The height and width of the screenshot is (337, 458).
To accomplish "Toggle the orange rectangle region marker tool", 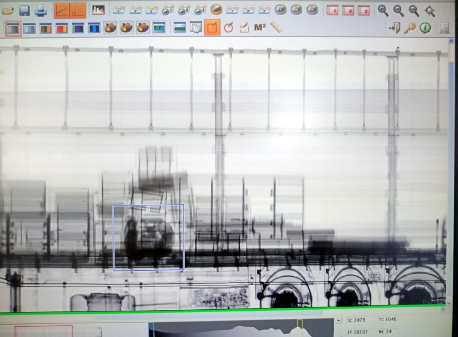I will (x=212, y=27).
